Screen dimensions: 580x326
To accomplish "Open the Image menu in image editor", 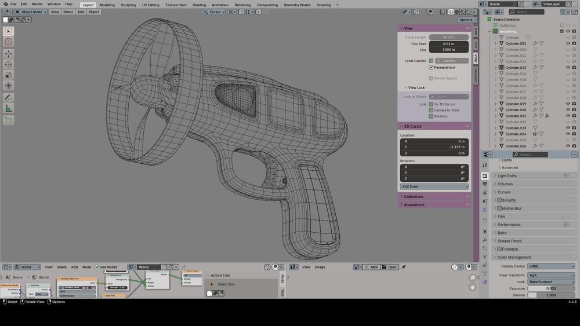I will coord(320,267).
